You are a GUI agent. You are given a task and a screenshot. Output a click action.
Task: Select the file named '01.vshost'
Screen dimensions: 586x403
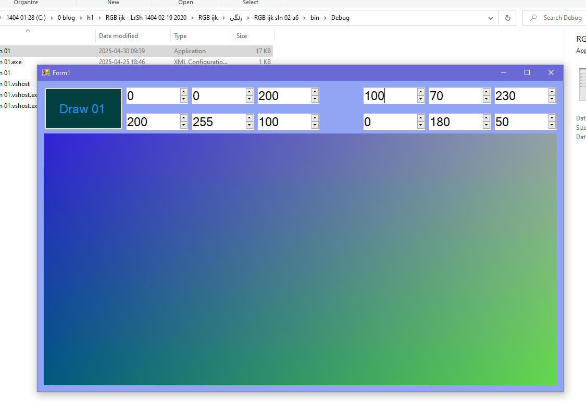pyautogui.click(x=16, y=84)
